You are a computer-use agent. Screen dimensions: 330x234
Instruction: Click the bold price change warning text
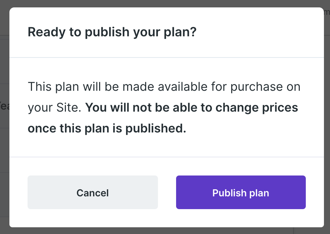coord(192,108)
